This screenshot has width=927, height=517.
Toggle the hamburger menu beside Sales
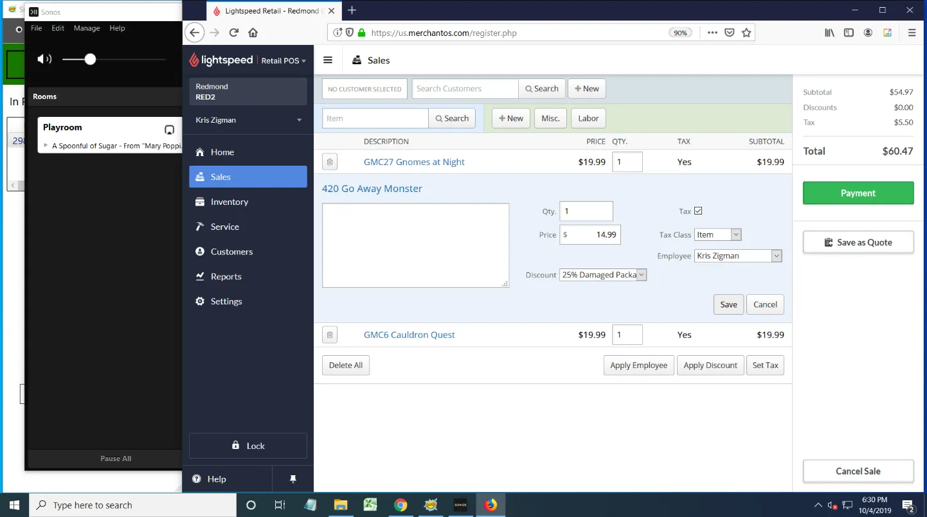(328, 60)
